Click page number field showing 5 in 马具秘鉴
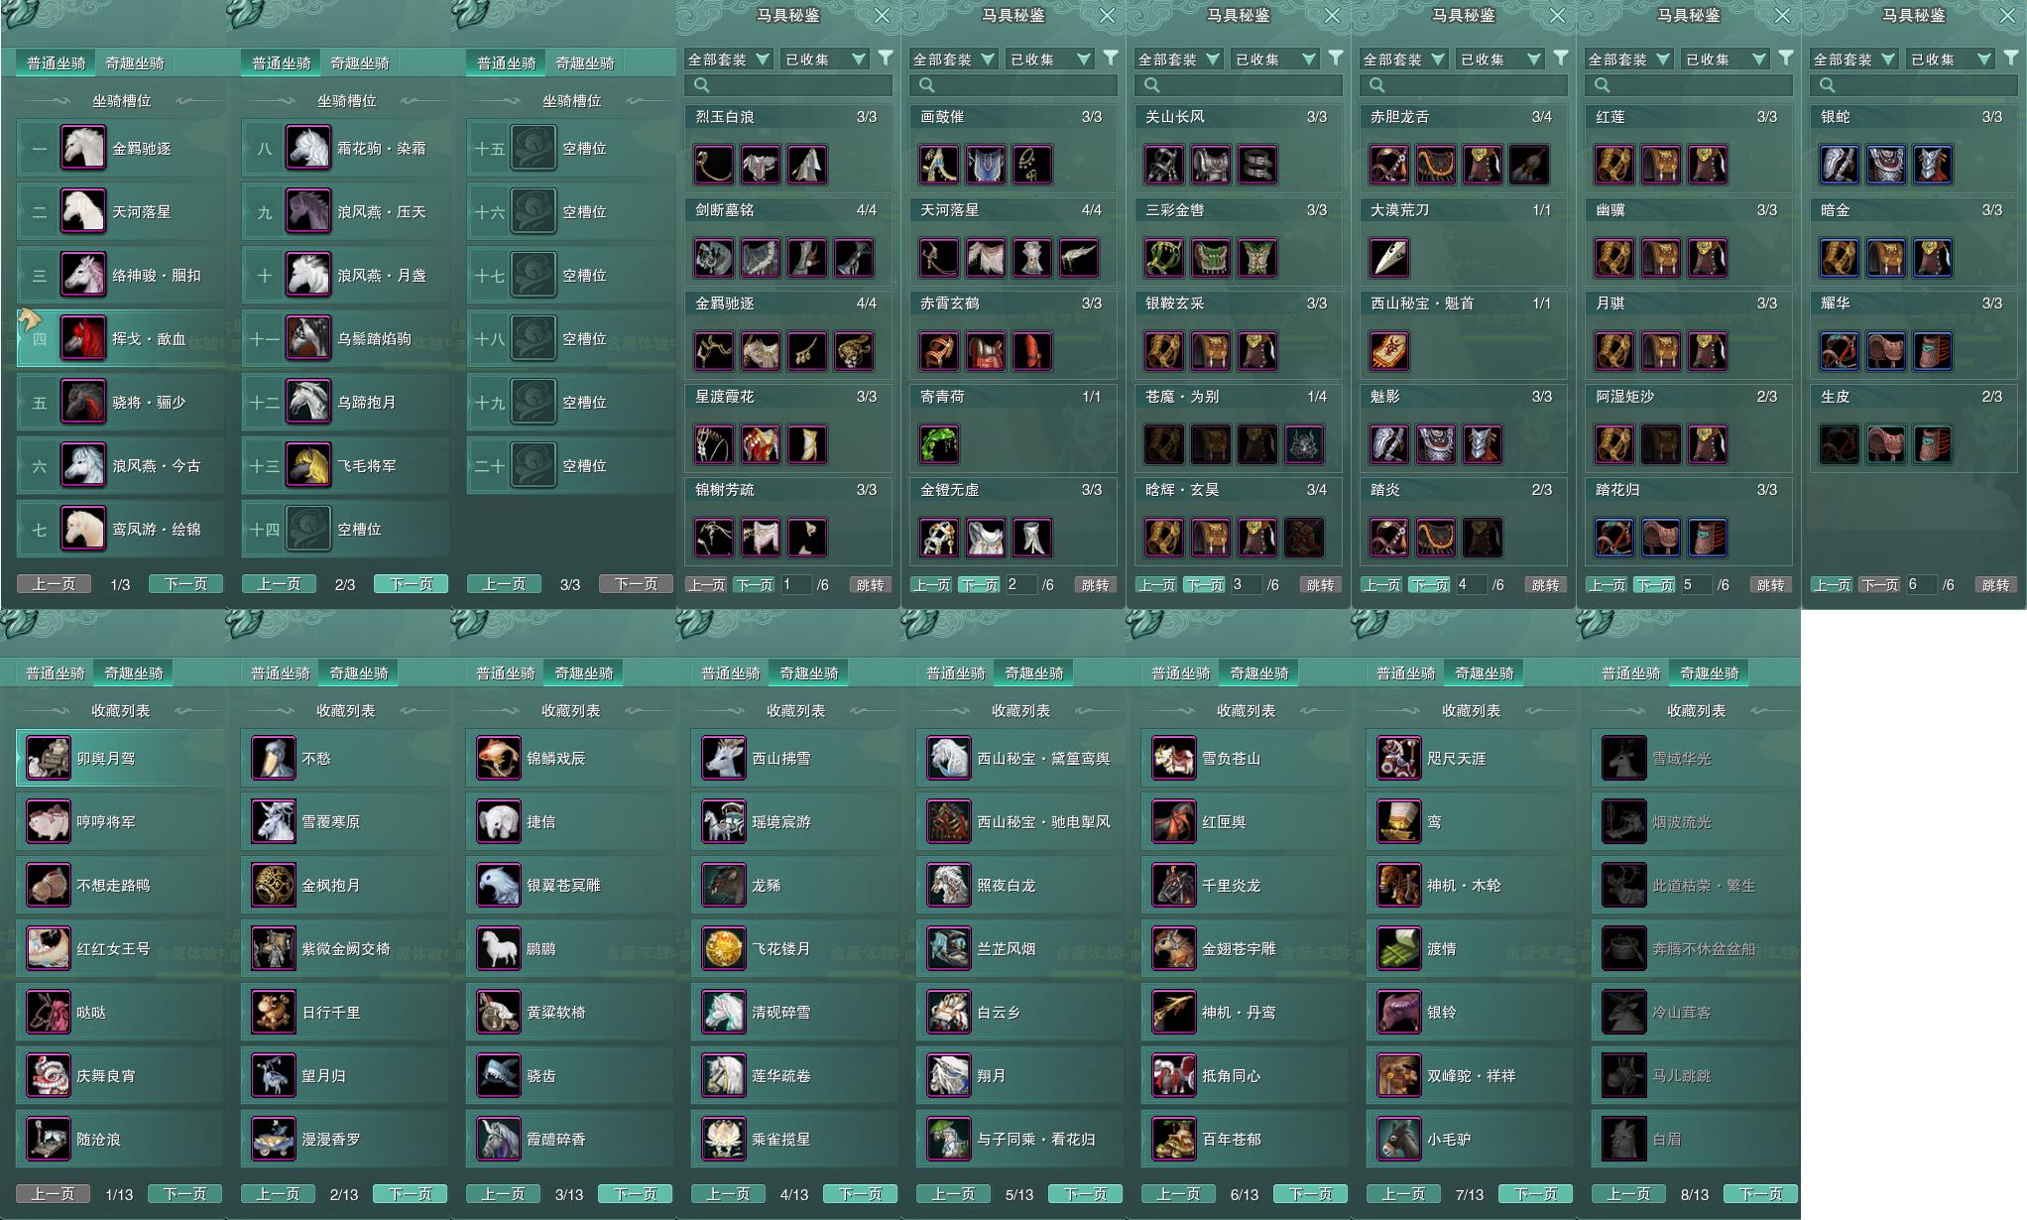 click(1695, 585)
